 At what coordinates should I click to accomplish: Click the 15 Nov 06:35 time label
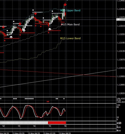tap(34, 133)
